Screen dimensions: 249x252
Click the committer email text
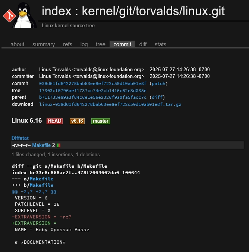tap(108, 76)
